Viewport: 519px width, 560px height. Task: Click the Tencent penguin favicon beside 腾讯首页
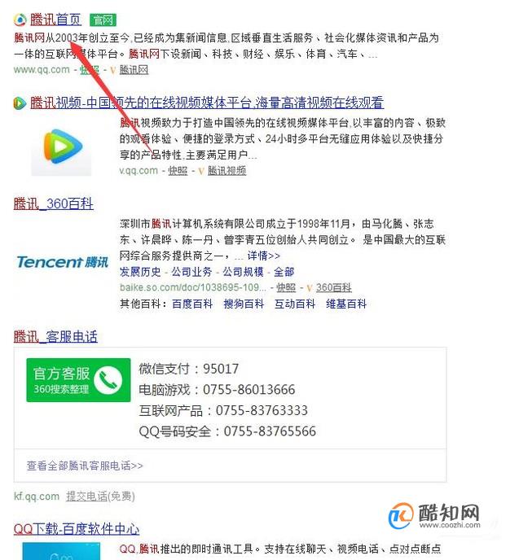click(20, 20)
